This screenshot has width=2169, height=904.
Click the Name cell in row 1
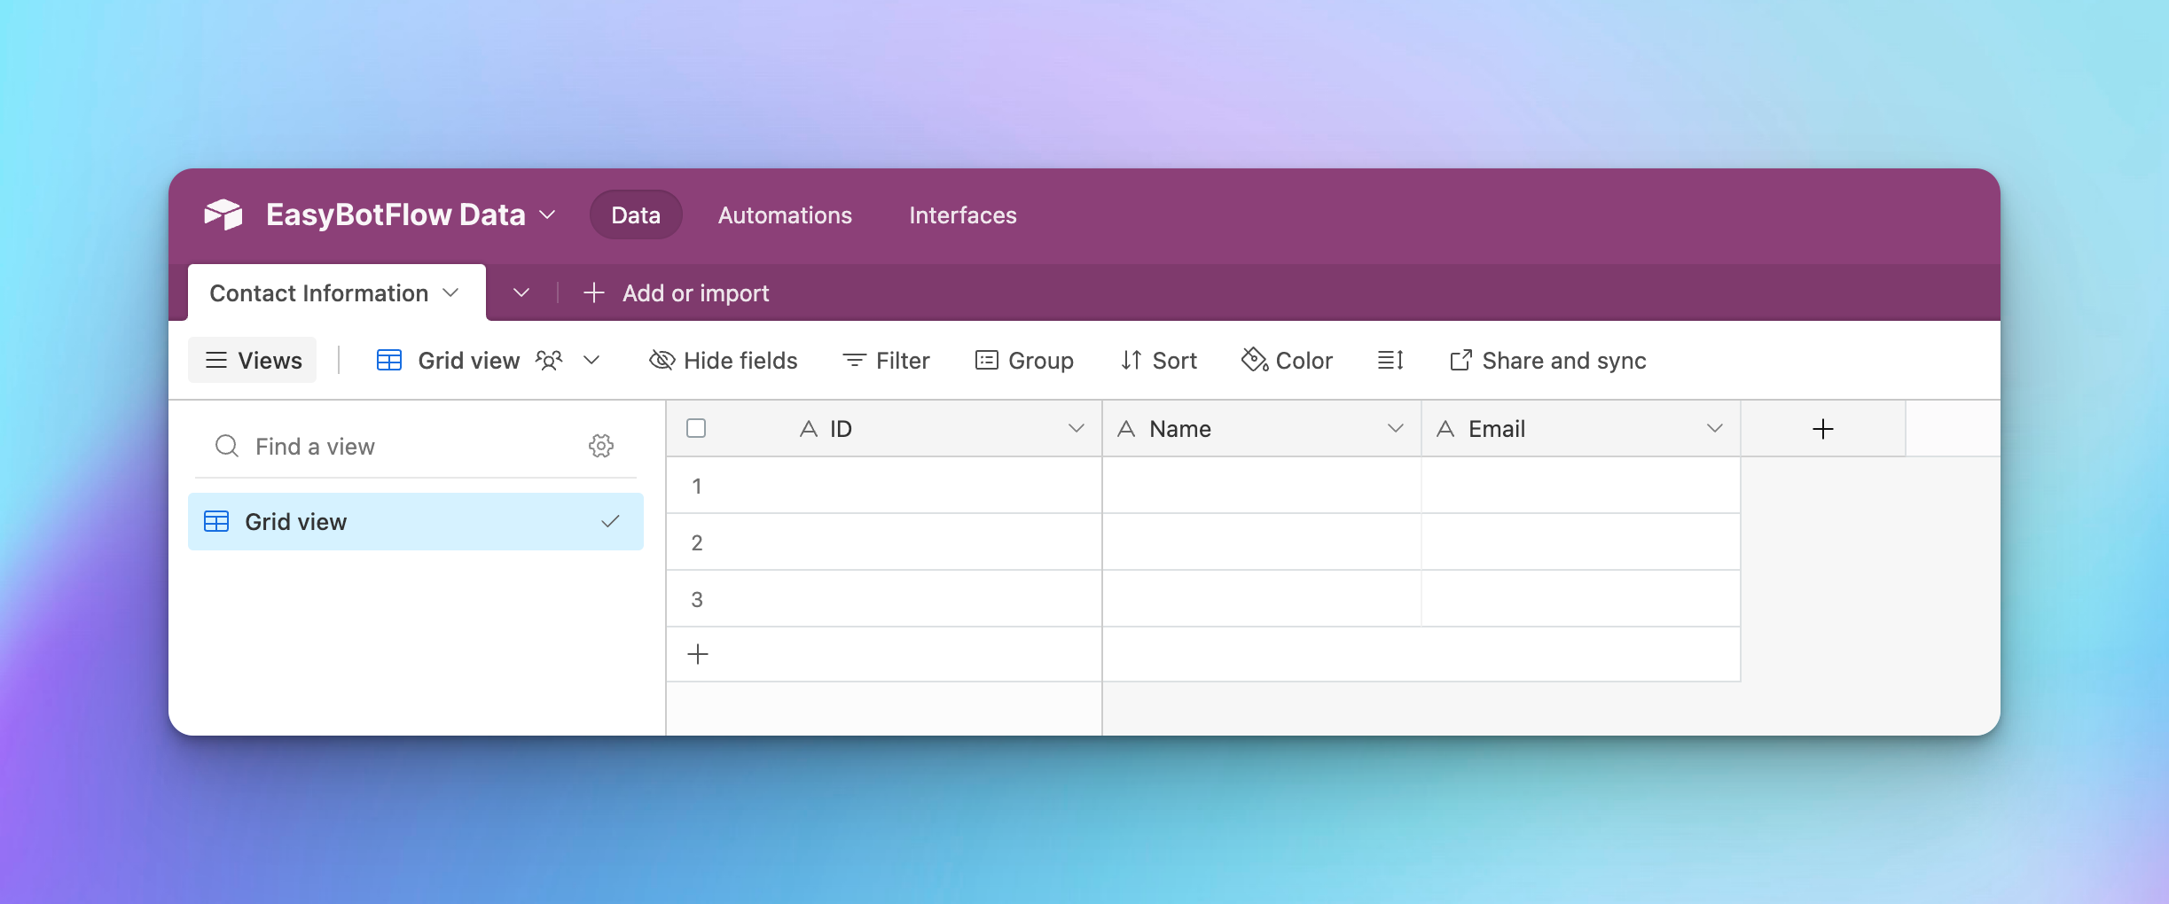point(1262,486)
